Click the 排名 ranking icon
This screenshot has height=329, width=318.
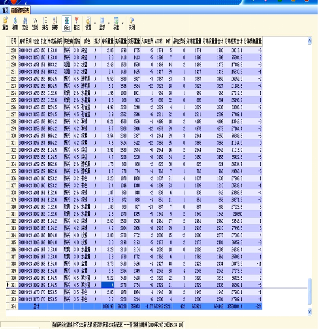(x=45, y=23)
